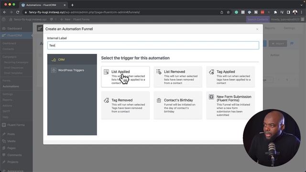Click the side panel browser icon

288,12
